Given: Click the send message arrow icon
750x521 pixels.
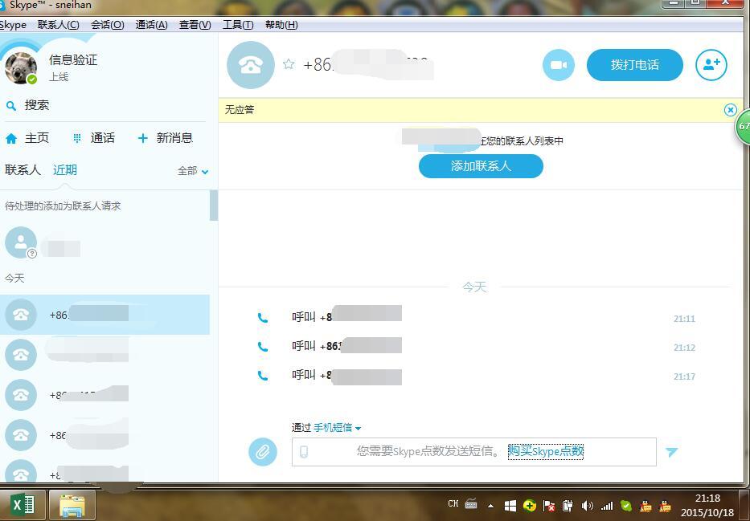Looking at the screenshot, I should point(671,452).
